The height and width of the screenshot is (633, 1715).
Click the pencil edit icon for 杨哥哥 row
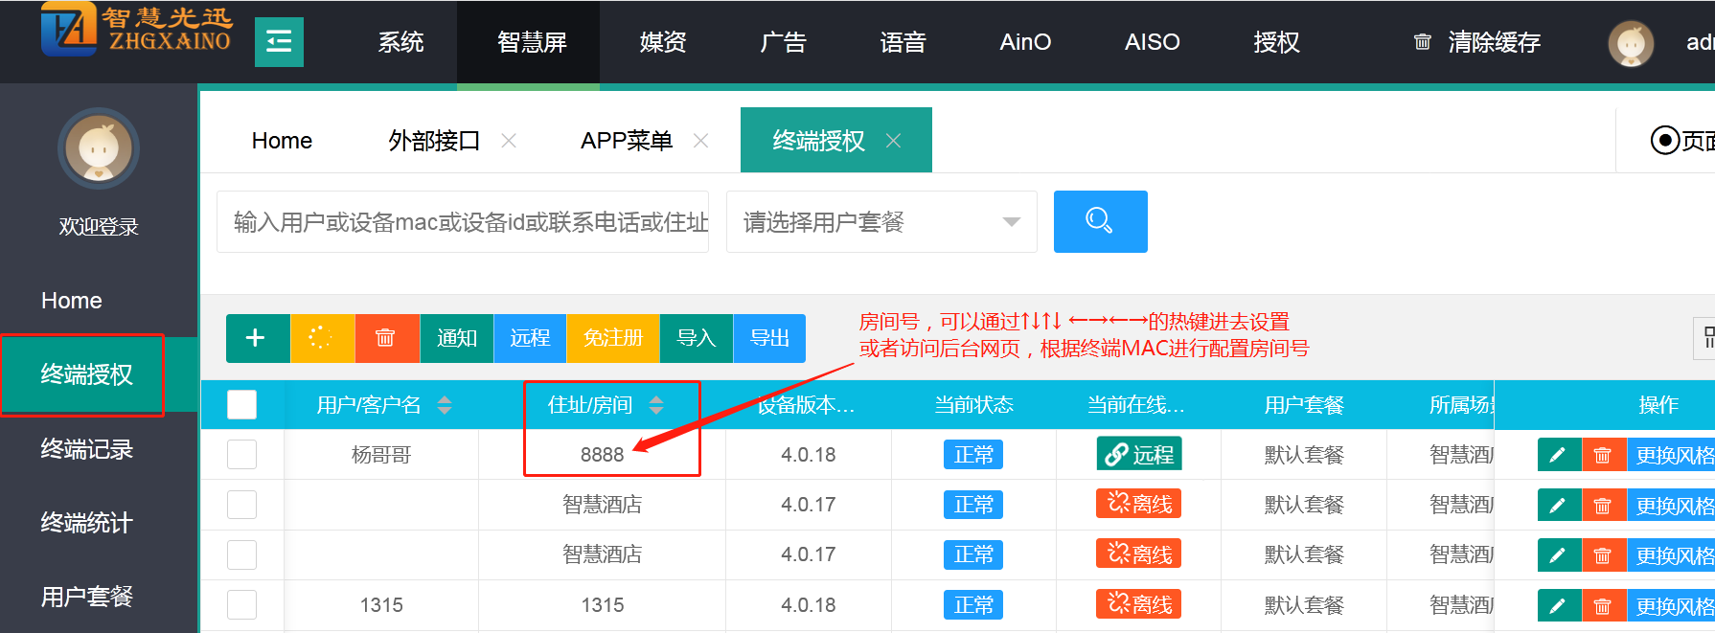pyautogui.click(x=1558, y=455)
